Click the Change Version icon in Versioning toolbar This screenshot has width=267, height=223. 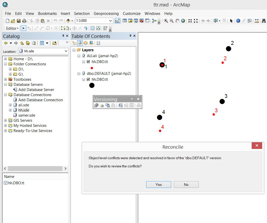108,105
